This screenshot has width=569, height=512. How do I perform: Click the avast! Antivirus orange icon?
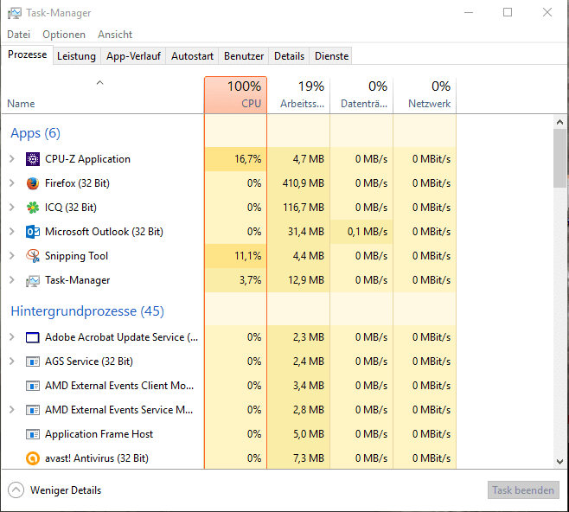(33, 458)
